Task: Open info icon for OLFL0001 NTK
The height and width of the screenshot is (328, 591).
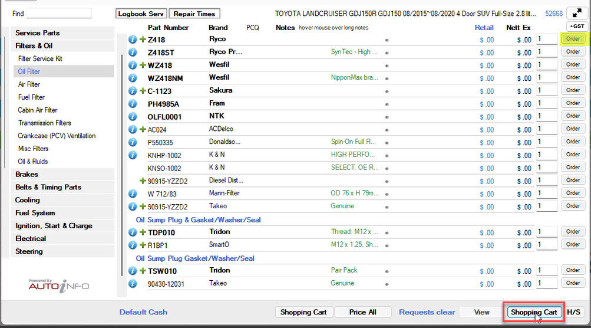Action: coord(133,116)
